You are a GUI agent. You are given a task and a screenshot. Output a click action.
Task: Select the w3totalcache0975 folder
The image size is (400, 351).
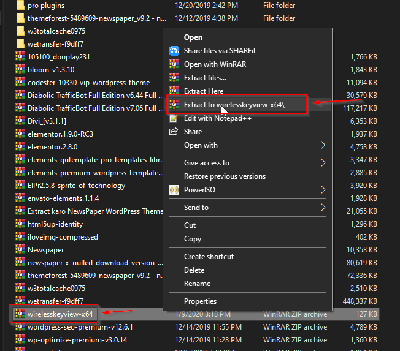tap(56, 31)
